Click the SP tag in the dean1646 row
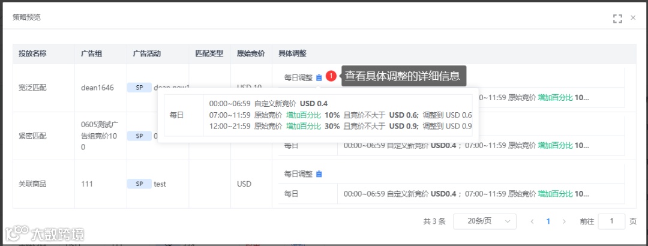Viewport: 648px width, 246px height. 139,88
